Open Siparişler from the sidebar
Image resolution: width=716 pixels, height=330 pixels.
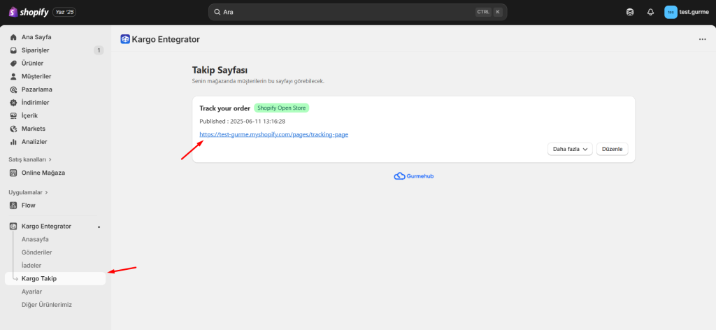pos(35,50)
